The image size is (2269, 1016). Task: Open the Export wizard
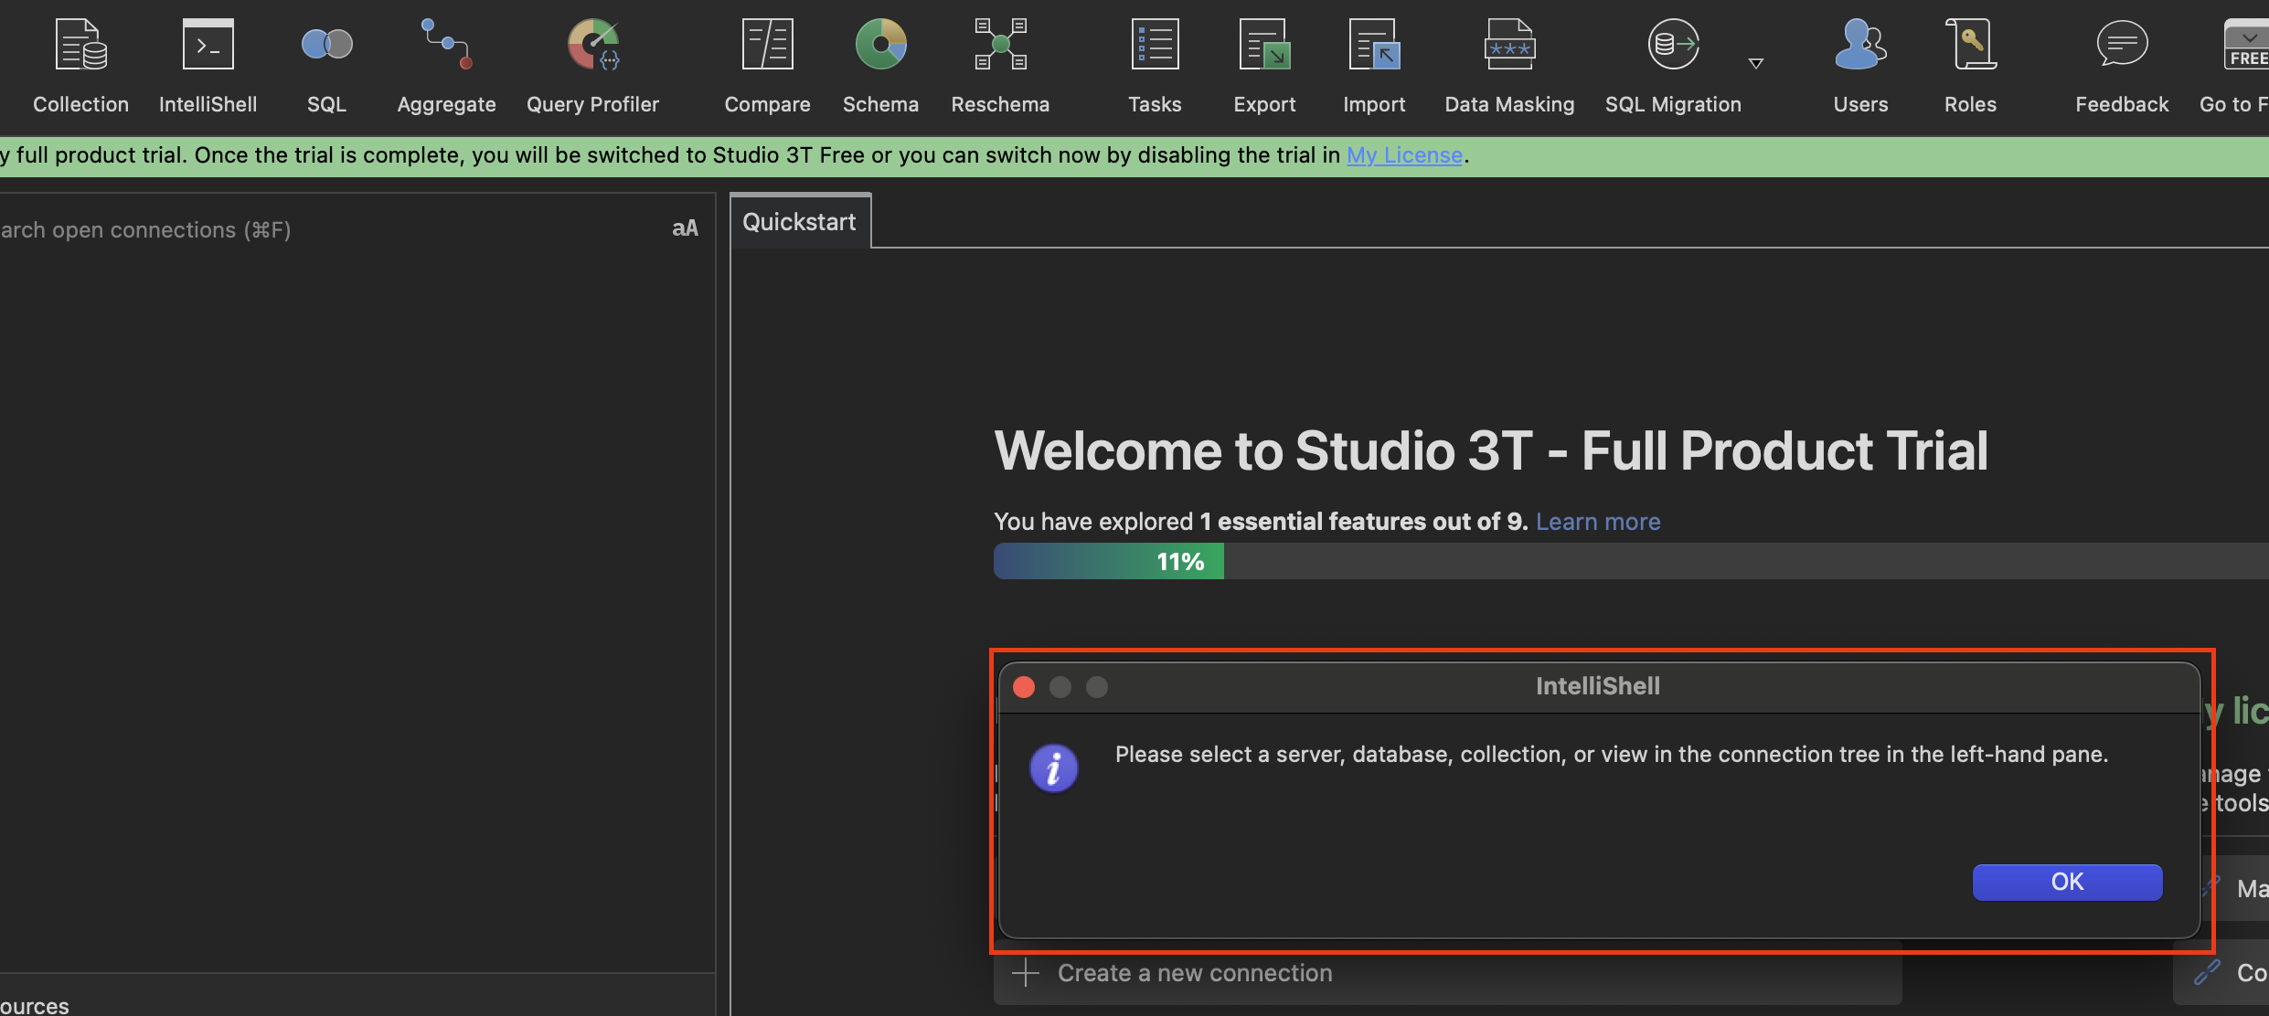[1264, 67]
